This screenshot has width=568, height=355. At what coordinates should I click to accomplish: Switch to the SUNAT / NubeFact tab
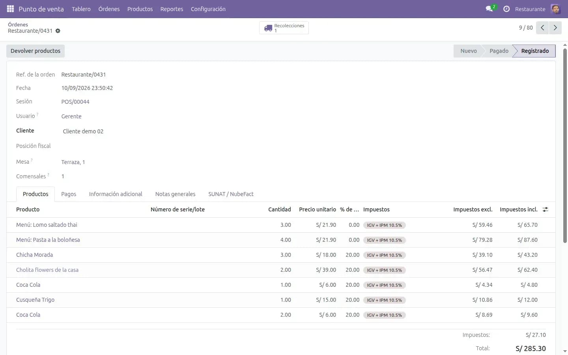[231, 194]
